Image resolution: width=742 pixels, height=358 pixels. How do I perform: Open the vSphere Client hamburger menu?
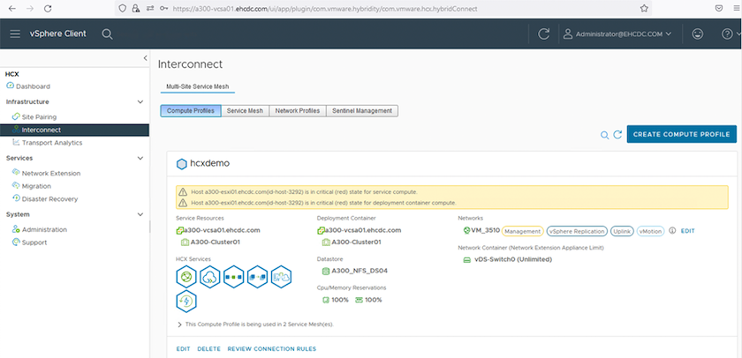tap(15, 34)
